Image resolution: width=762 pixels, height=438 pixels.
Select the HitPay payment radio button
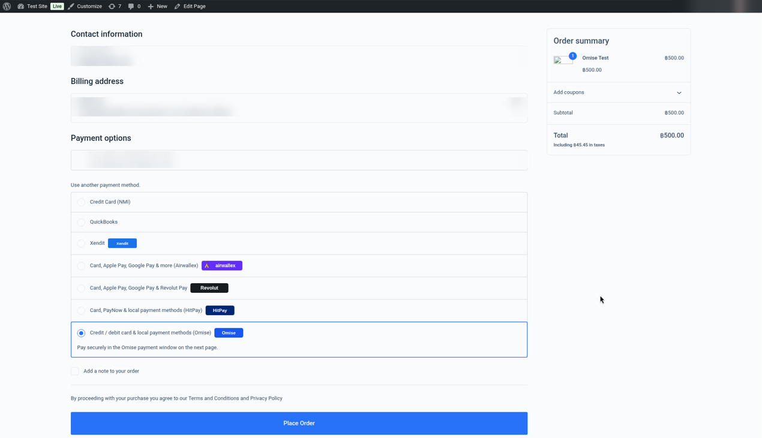coord(81,310)
